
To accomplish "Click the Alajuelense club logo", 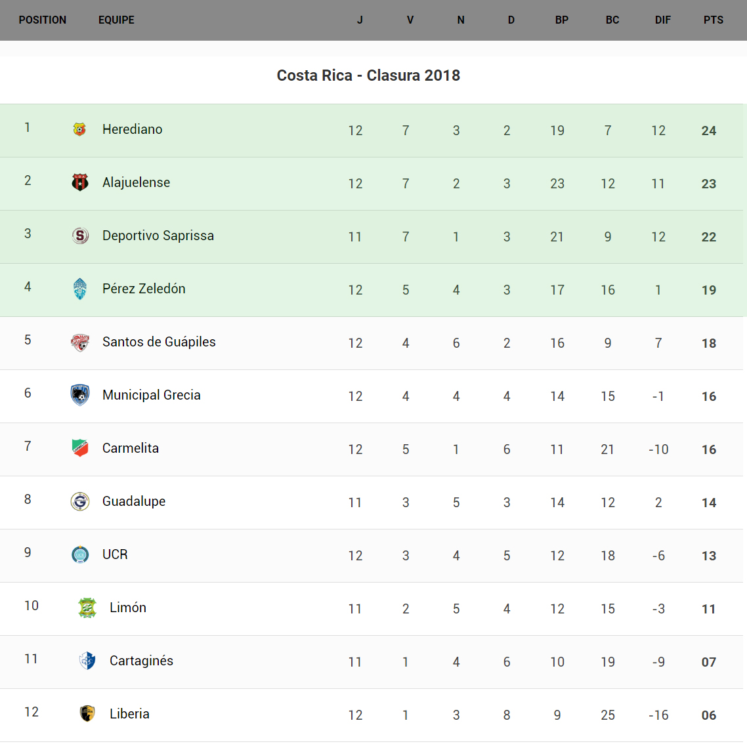I will click(x=80, y=182).
